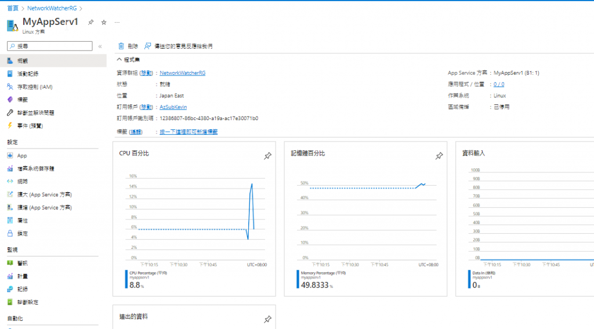Focus the 搜尋 search box in sidebar
The width and height of the screenshot is (594, 329).
50,46
